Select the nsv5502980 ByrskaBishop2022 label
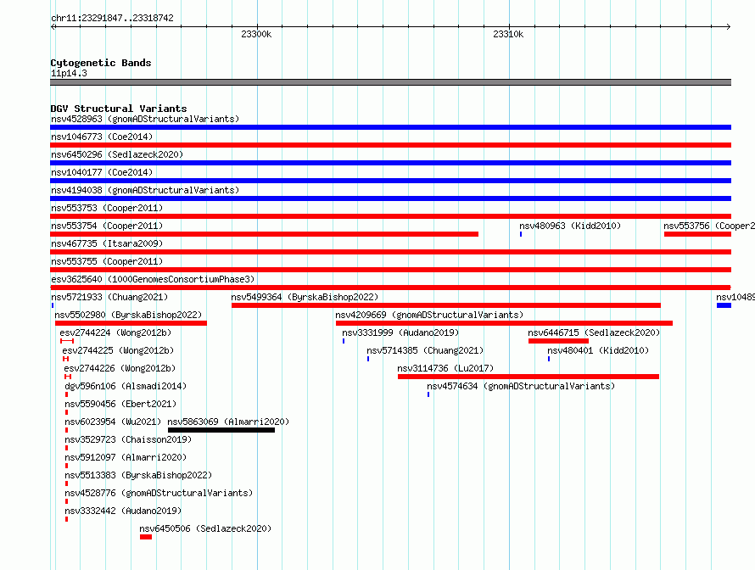Viewport: 755px width, 570px height. pyautogui.click(x=128, y=315)
